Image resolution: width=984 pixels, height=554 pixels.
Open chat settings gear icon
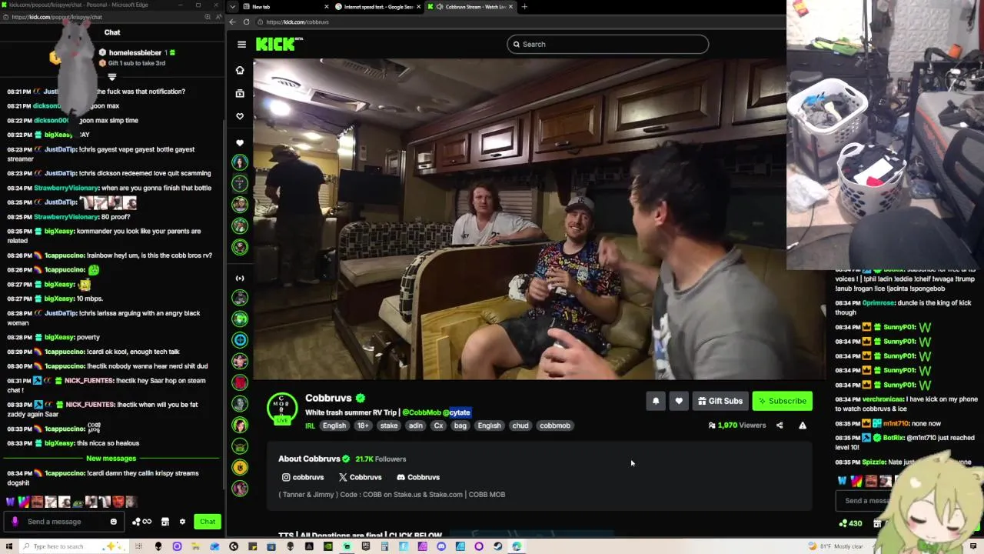(x=182, y=522)
